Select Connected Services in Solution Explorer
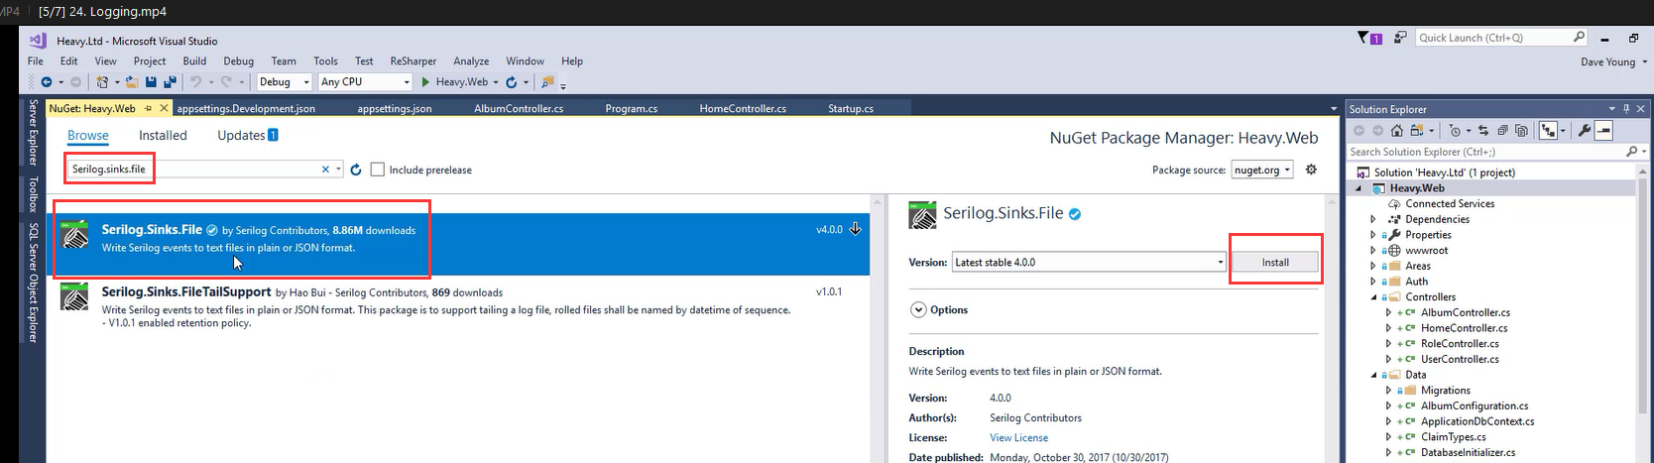Viewport: 1654px width, 463px height. coord(1450,203)
